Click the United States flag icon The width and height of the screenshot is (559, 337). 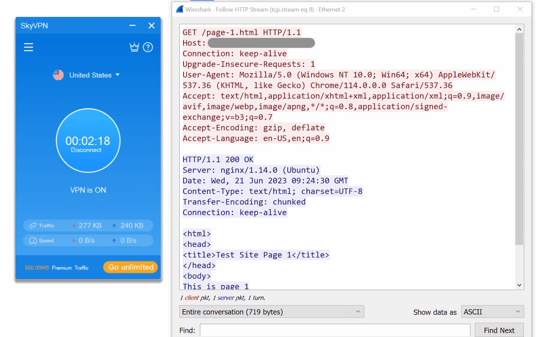coord(58,75)
